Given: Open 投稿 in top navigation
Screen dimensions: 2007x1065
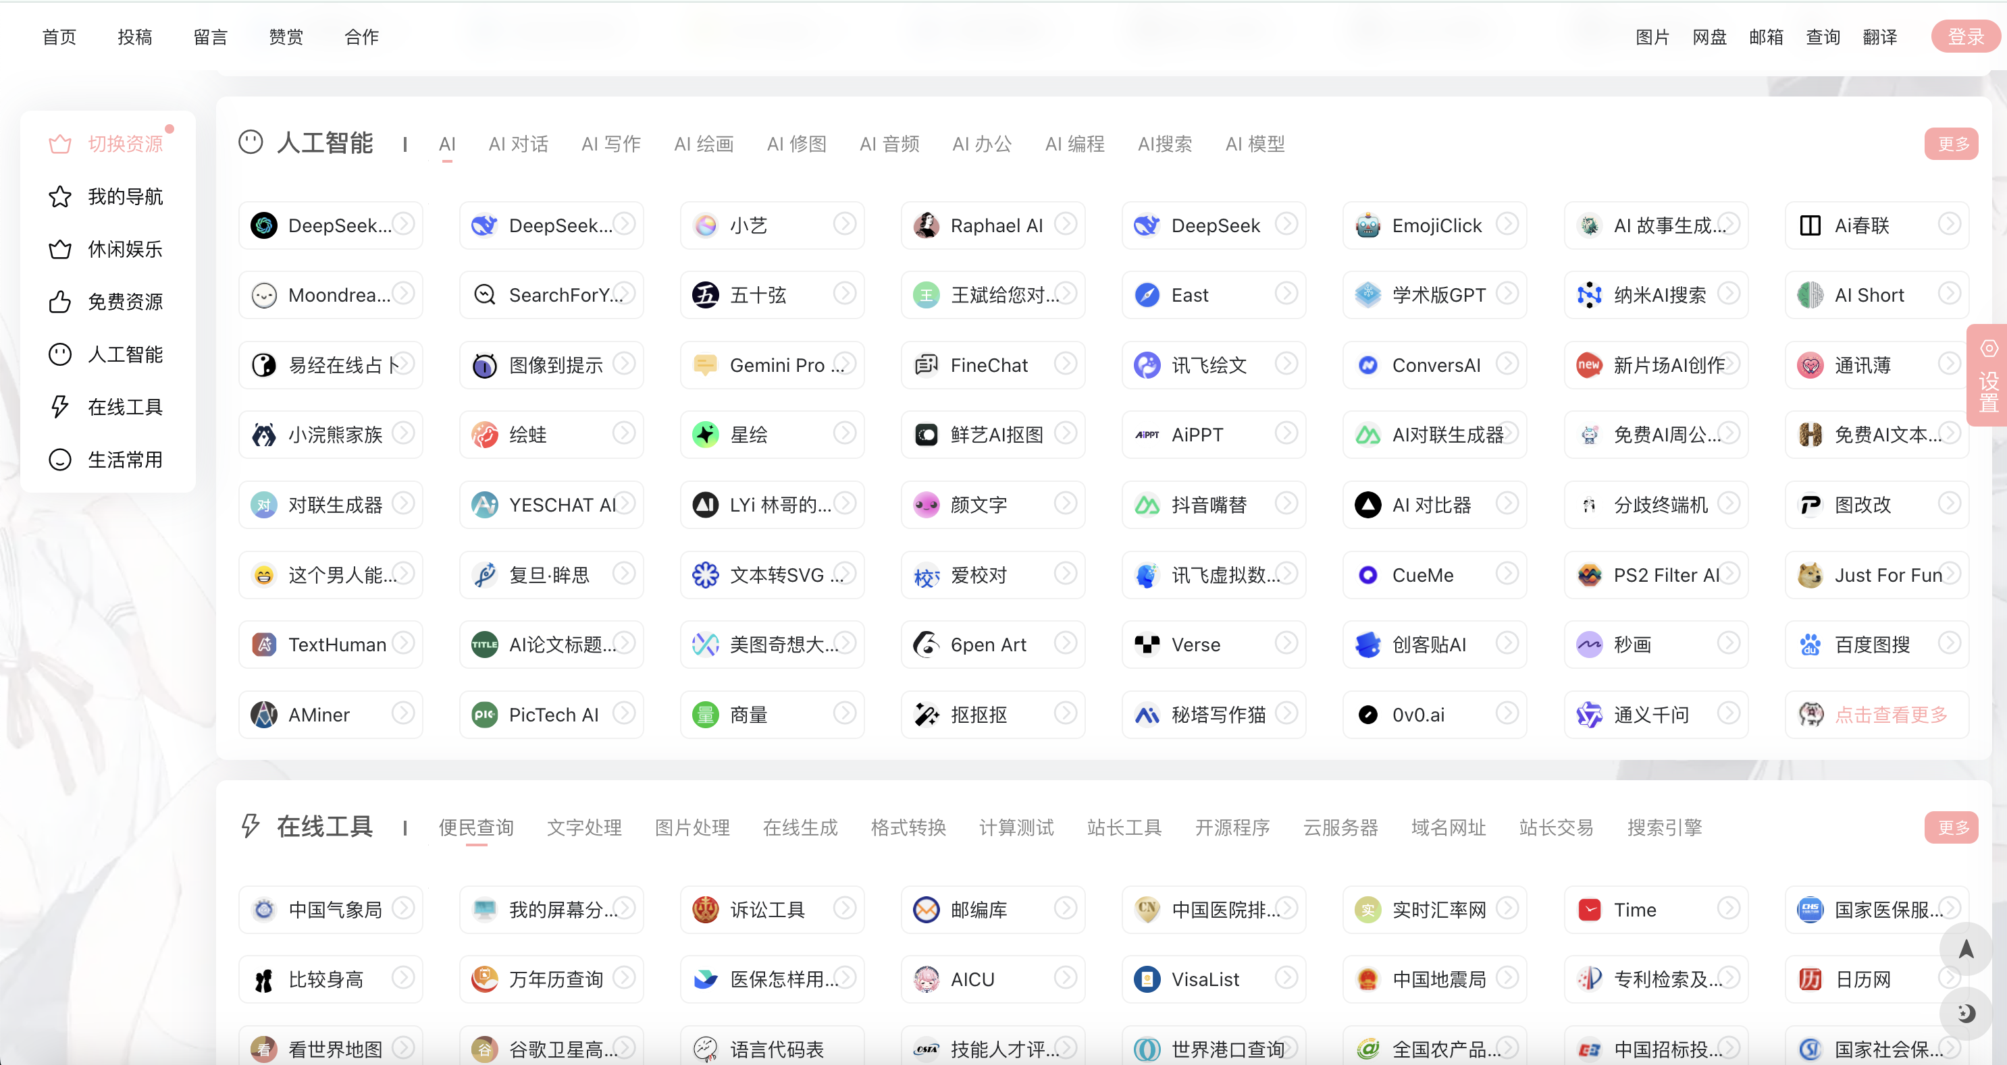Looking at the screenshot, I should [x=135, y=36].
